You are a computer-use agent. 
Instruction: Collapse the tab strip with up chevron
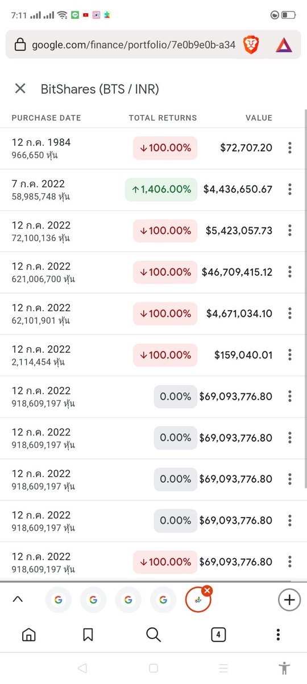coord(18,599)
